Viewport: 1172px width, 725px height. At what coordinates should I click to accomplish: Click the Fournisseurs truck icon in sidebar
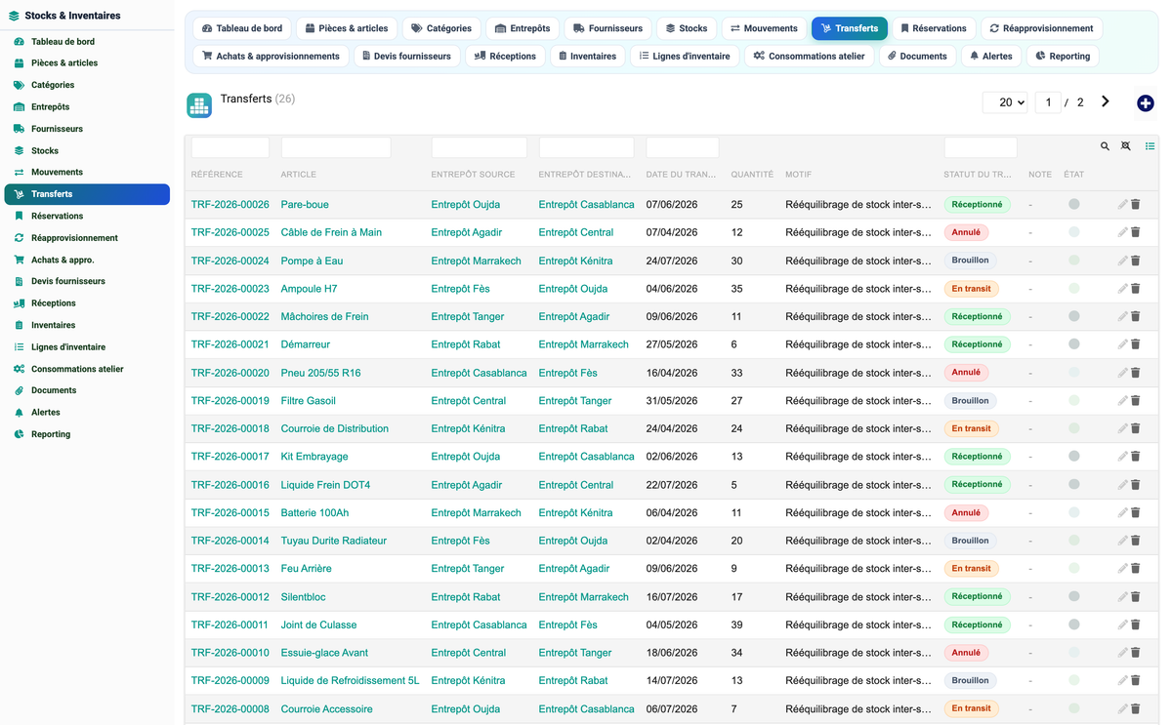point(19,129)
